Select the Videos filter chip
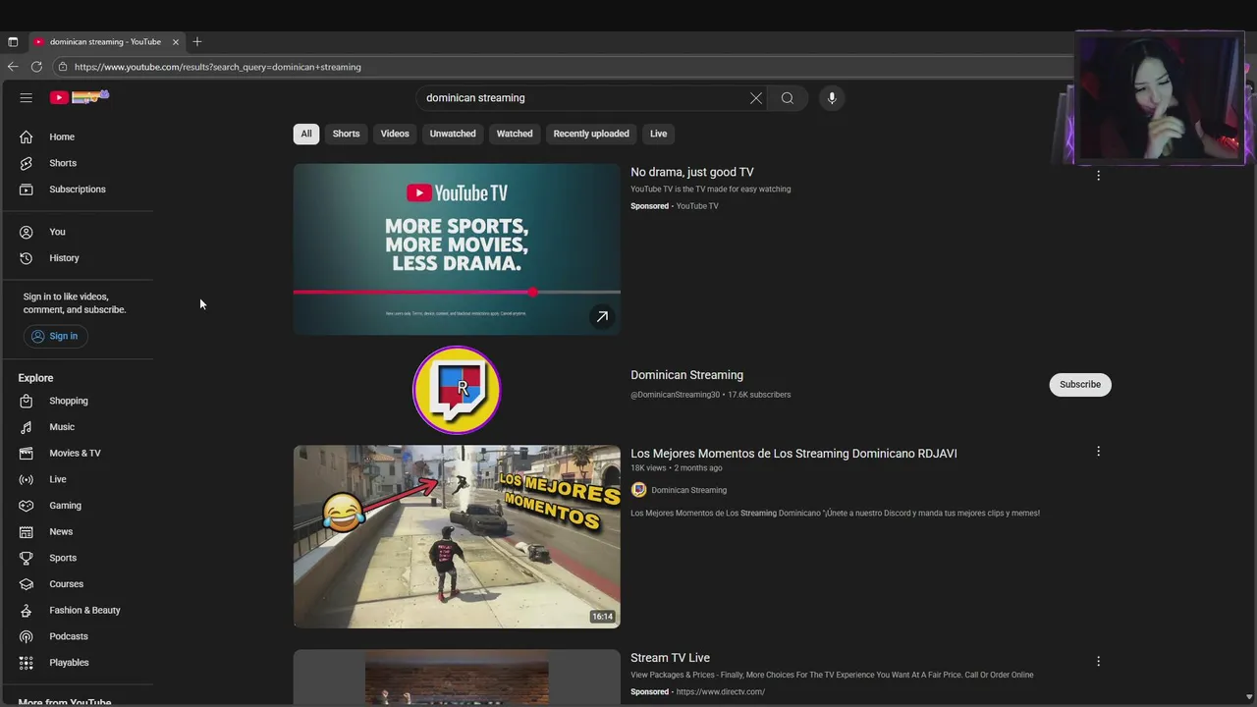 point(395,134)
